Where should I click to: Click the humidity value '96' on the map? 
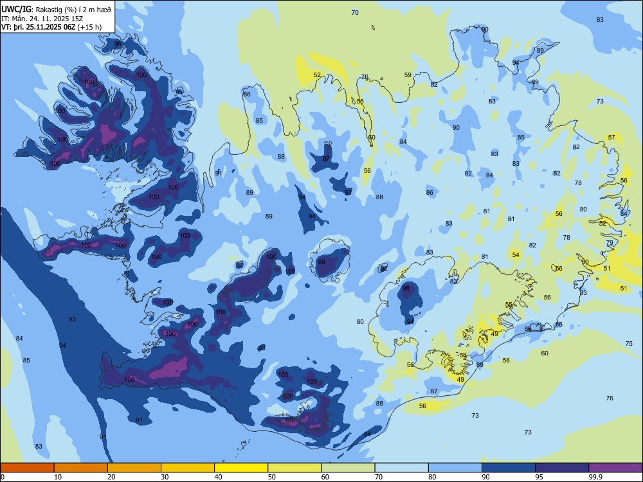(118, 44)
